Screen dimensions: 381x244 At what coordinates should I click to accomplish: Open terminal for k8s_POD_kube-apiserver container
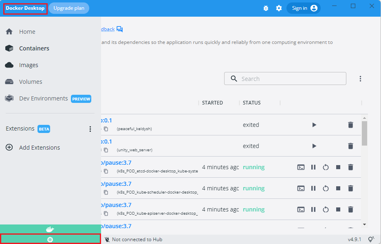pyautogui.click(x=301, y=209)
